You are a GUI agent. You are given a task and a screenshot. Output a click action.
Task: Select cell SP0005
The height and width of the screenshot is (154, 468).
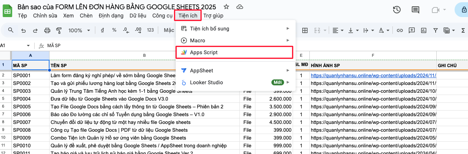tap(31, 107)
